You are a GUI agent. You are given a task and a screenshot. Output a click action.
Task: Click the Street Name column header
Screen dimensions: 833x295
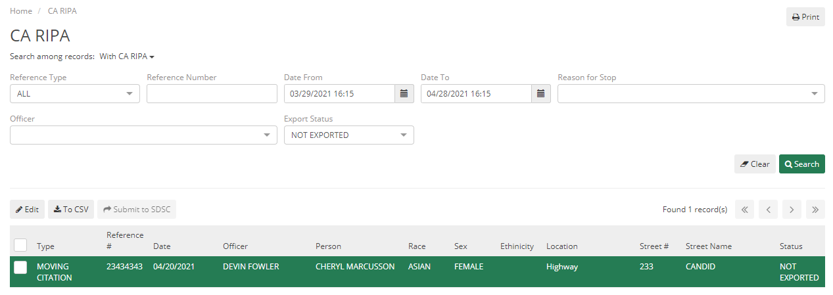click(x=709, y=246)
